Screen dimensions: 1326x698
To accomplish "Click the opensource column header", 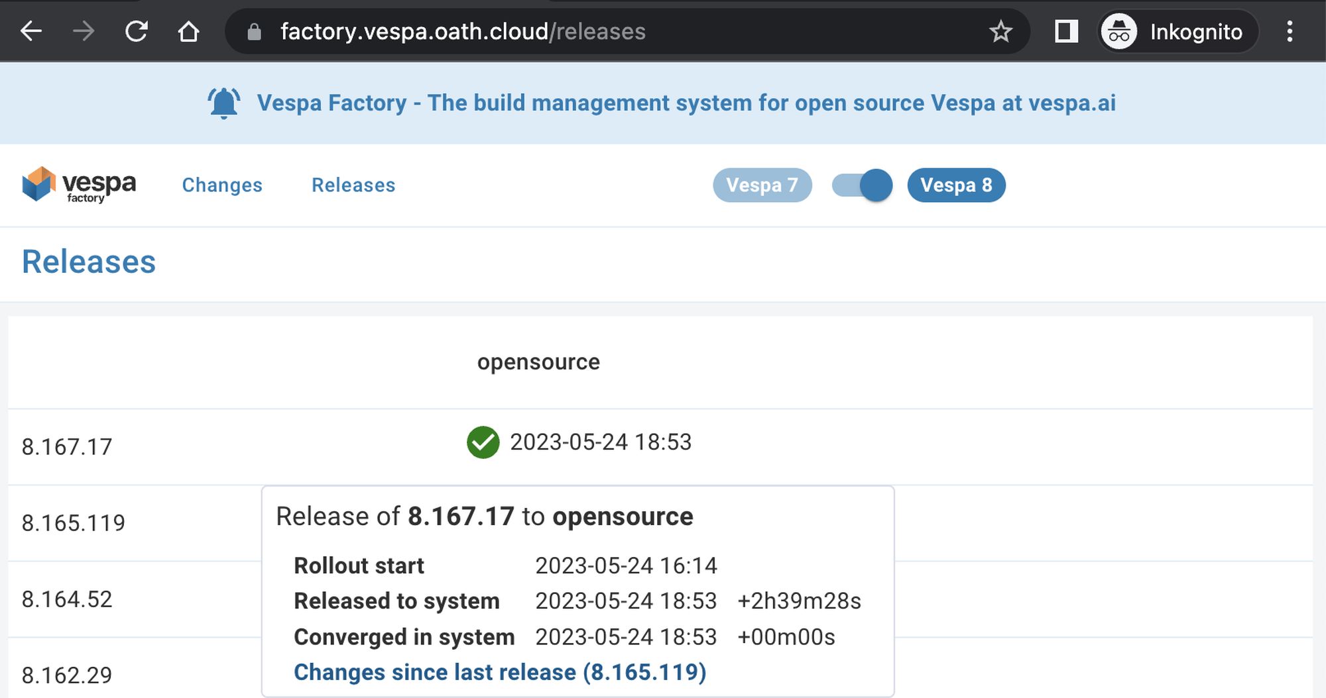I will 538,362.
